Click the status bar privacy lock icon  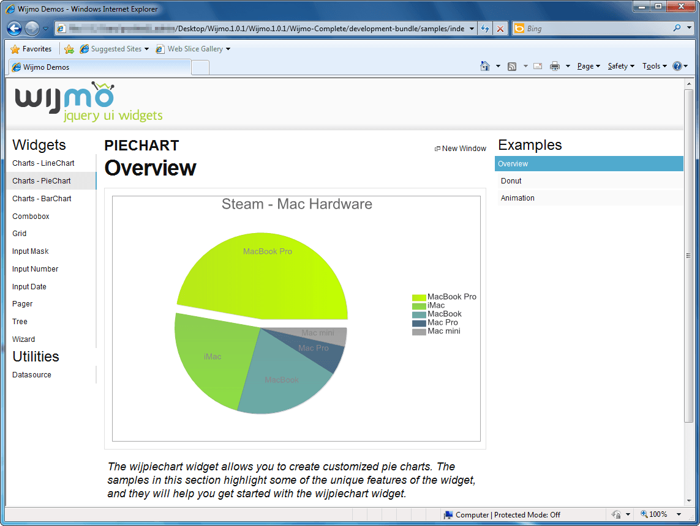click(616, 514)
